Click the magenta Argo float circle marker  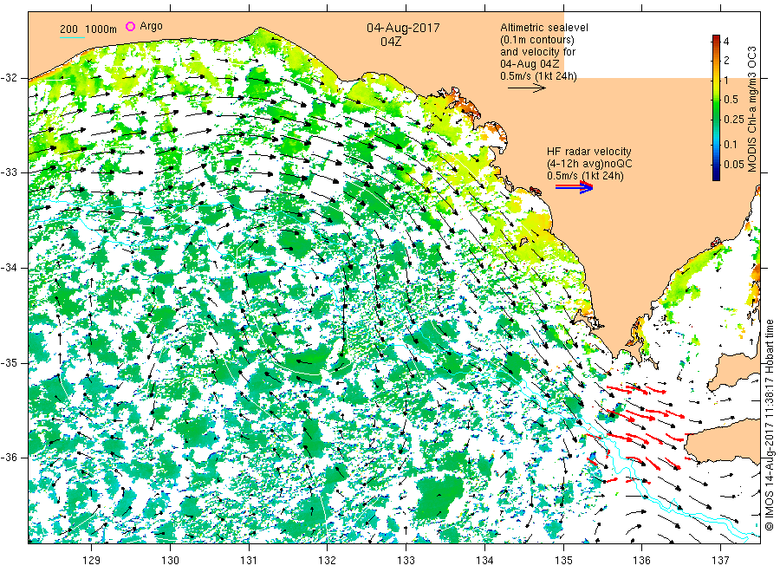(130, 26)
